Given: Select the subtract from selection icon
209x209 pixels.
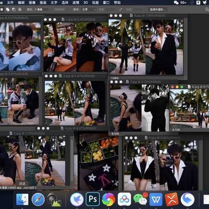Looking at the screenshot, I should [14, 9].
